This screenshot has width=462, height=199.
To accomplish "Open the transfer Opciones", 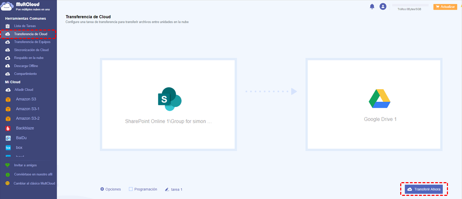I will (x=111, y=189).
